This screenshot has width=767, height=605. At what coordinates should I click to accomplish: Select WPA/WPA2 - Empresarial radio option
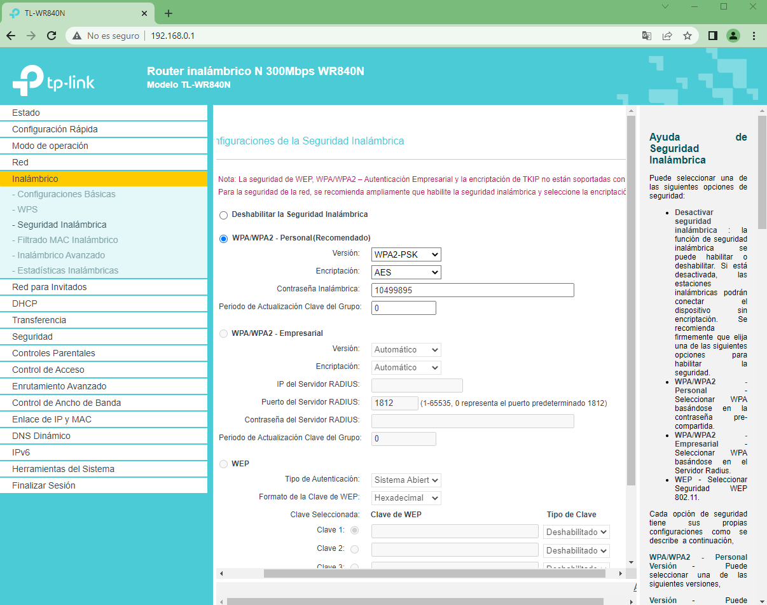pos(223,333)
